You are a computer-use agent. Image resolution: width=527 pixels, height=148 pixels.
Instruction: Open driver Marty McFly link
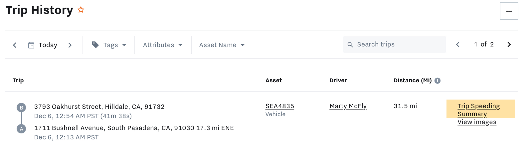click(348, 106)
